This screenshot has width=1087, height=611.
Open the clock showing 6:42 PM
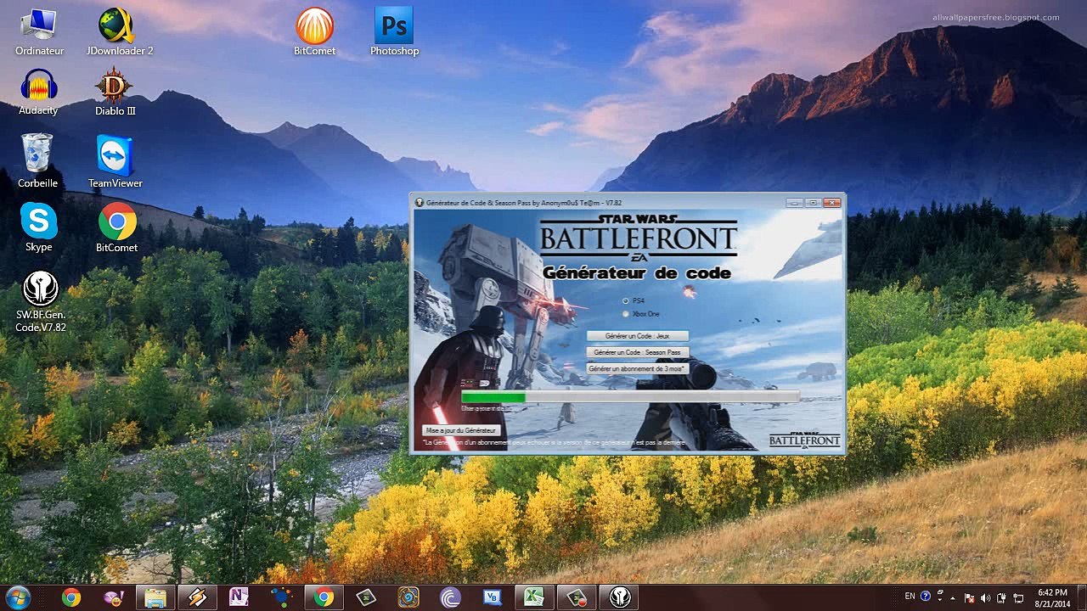tap(1053, 597)
